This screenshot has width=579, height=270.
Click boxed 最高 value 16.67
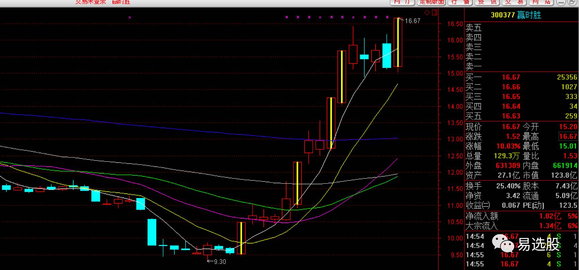(568, 137)
